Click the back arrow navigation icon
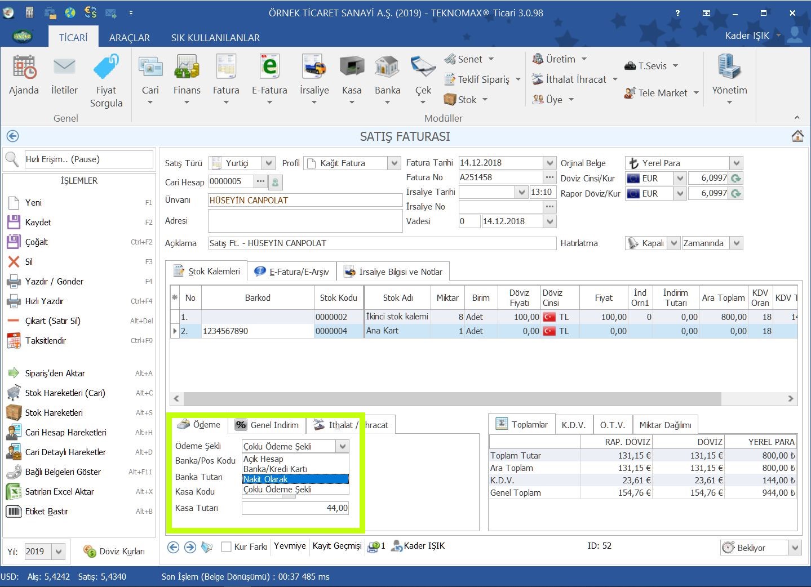 (x=12, y=136)
